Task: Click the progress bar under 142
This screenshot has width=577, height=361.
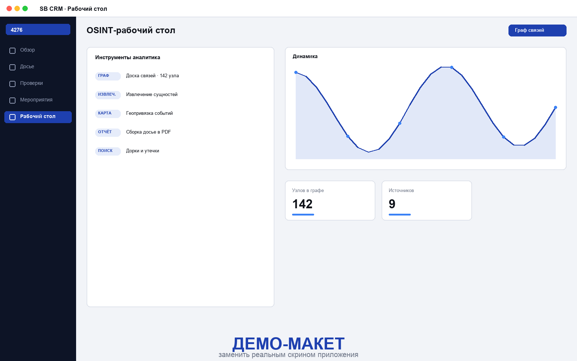Action: (303, 215)
